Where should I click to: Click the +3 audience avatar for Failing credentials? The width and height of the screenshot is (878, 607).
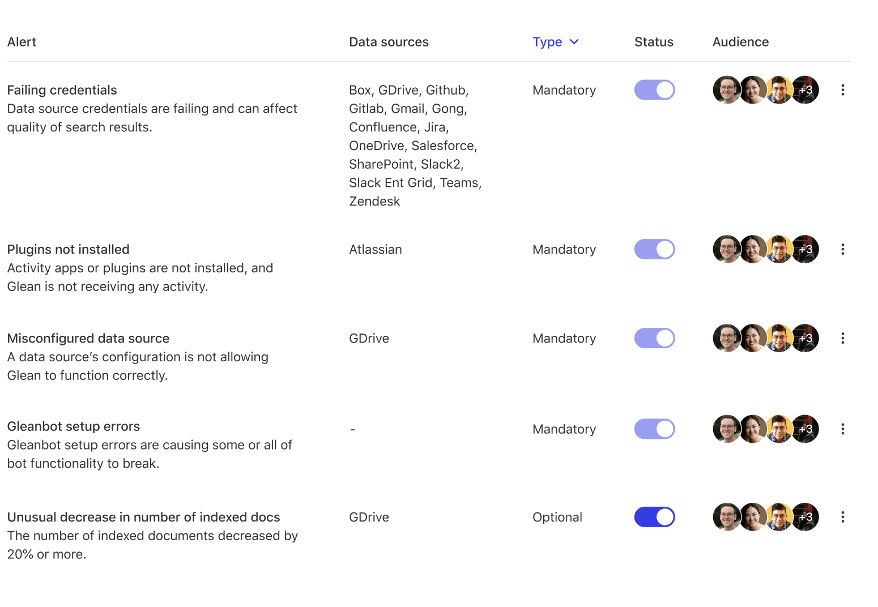[805, 90]
